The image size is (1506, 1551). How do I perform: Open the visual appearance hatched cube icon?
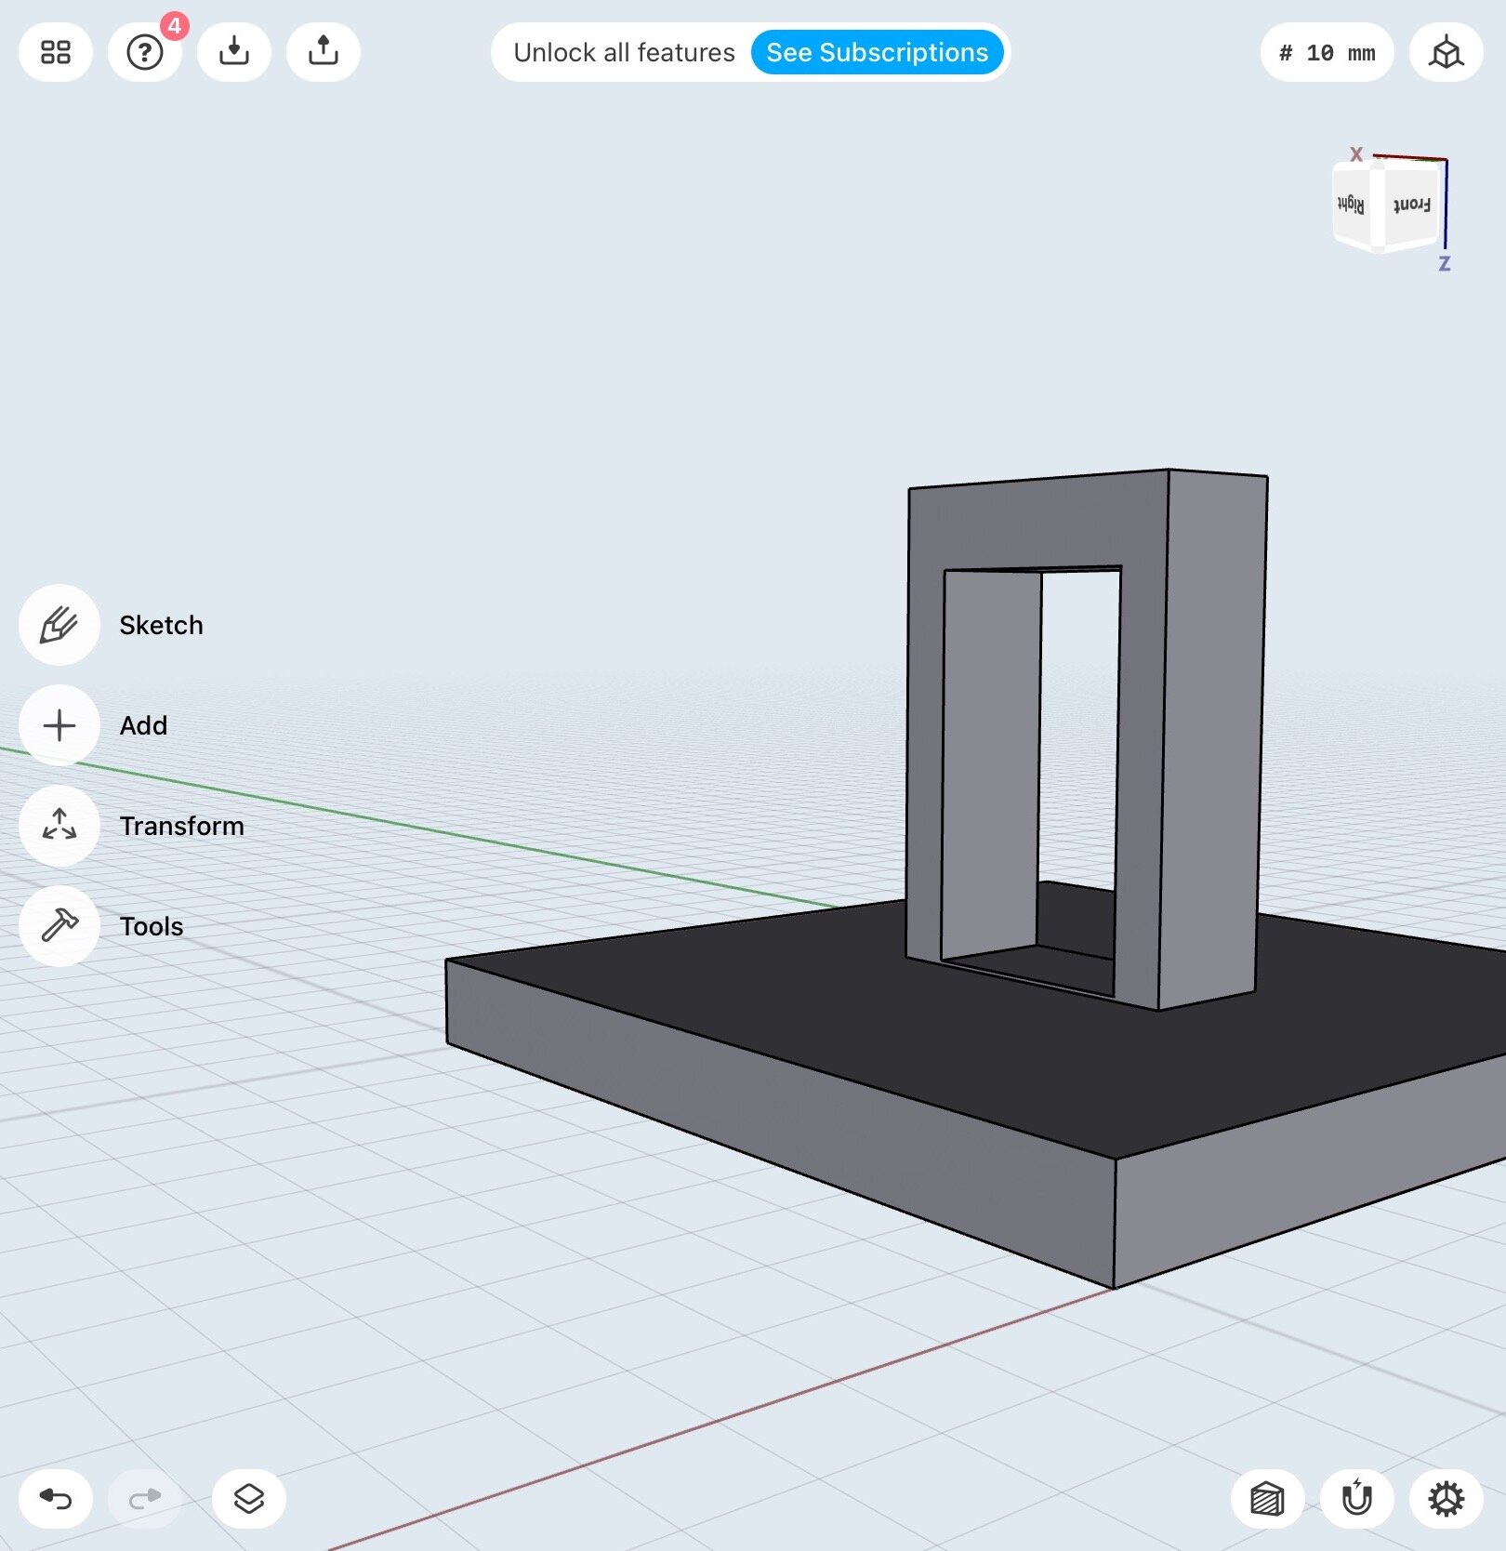pos(1268,1499)
